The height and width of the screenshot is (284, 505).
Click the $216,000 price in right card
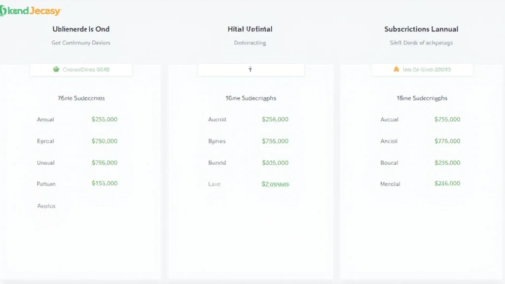[x=447, y=183]
